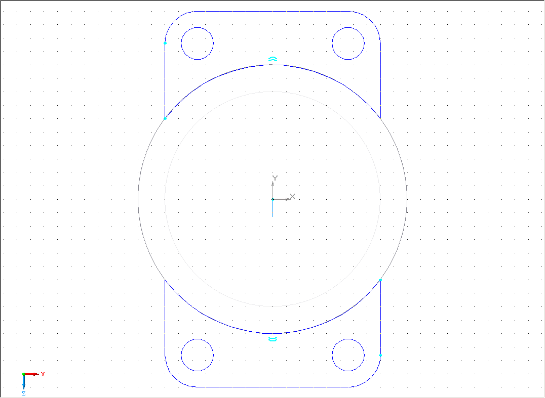This screenshot has height=398, width=545.
Task: Select the sketch Y axis at the origin
Action: (273, 189)
